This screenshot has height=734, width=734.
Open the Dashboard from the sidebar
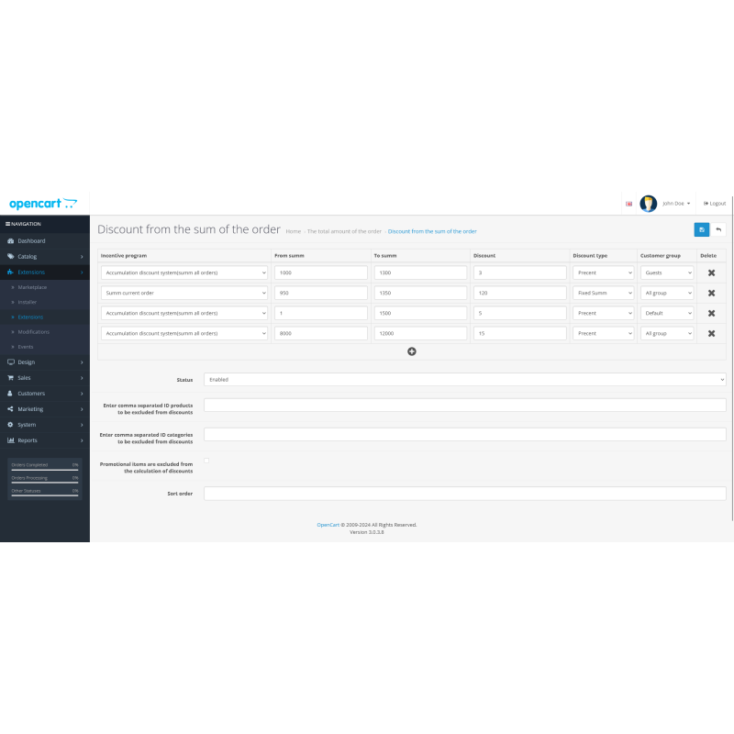30,240
